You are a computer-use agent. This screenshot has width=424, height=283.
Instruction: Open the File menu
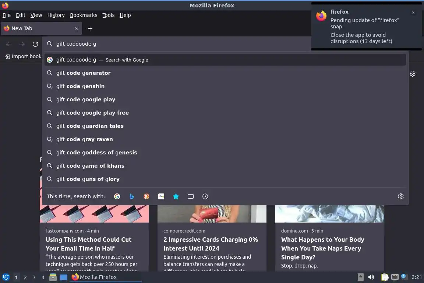(7, 15)
